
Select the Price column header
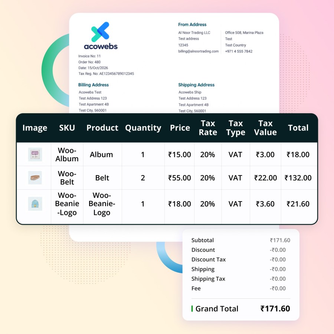point(180,128)
